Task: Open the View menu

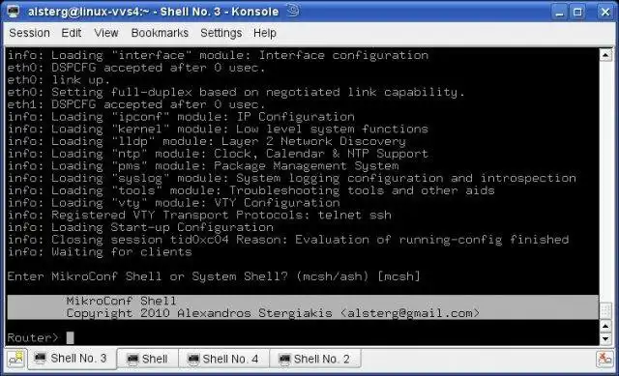Action: [x=106, y=33]
